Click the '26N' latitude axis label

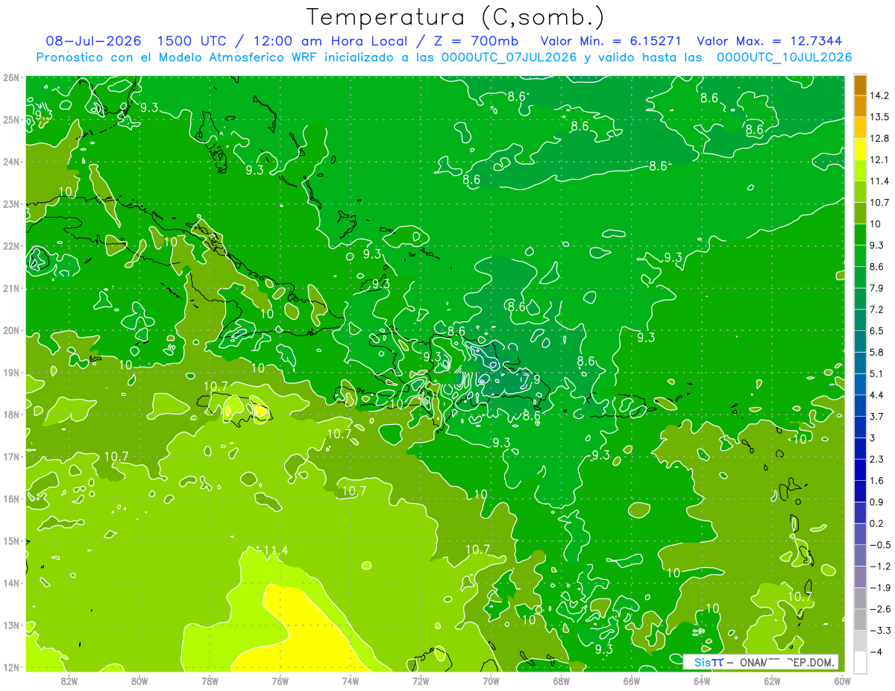(11, 78)
